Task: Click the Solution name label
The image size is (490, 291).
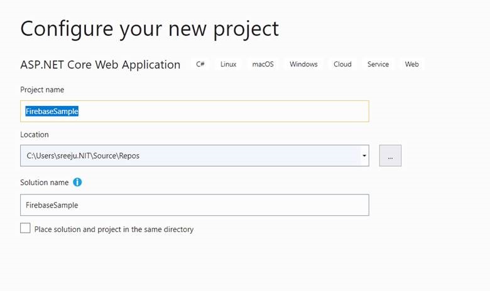Action: 45,183
